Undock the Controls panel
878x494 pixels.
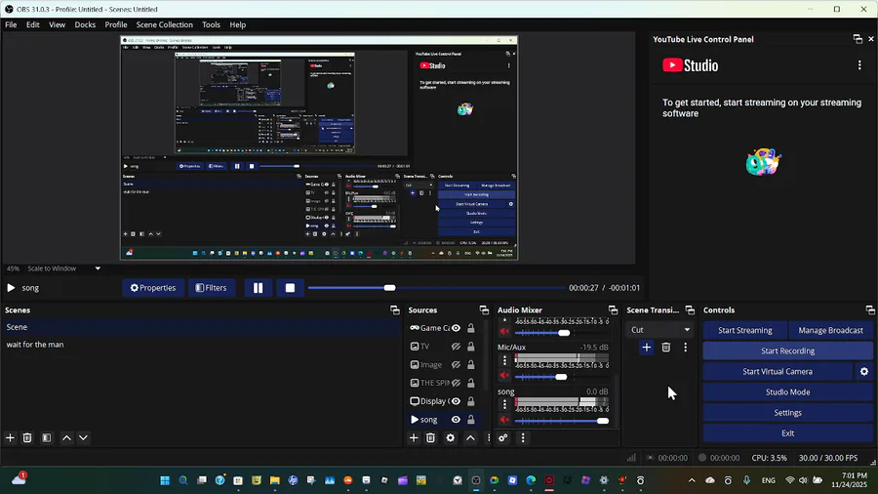point(869,310)
